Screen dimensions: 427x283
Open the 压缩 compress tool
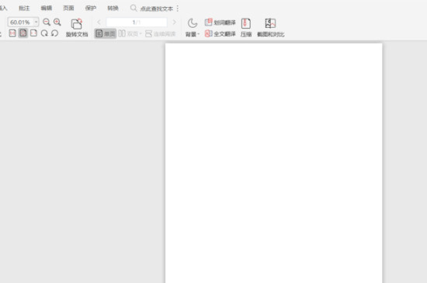246,27
